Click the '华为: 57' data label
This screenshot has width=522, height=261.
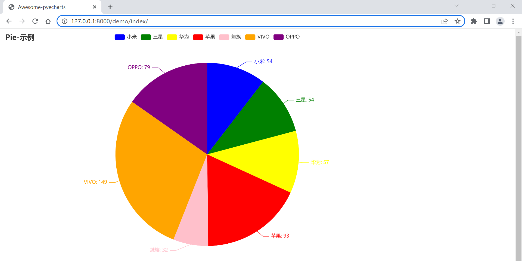320,162
